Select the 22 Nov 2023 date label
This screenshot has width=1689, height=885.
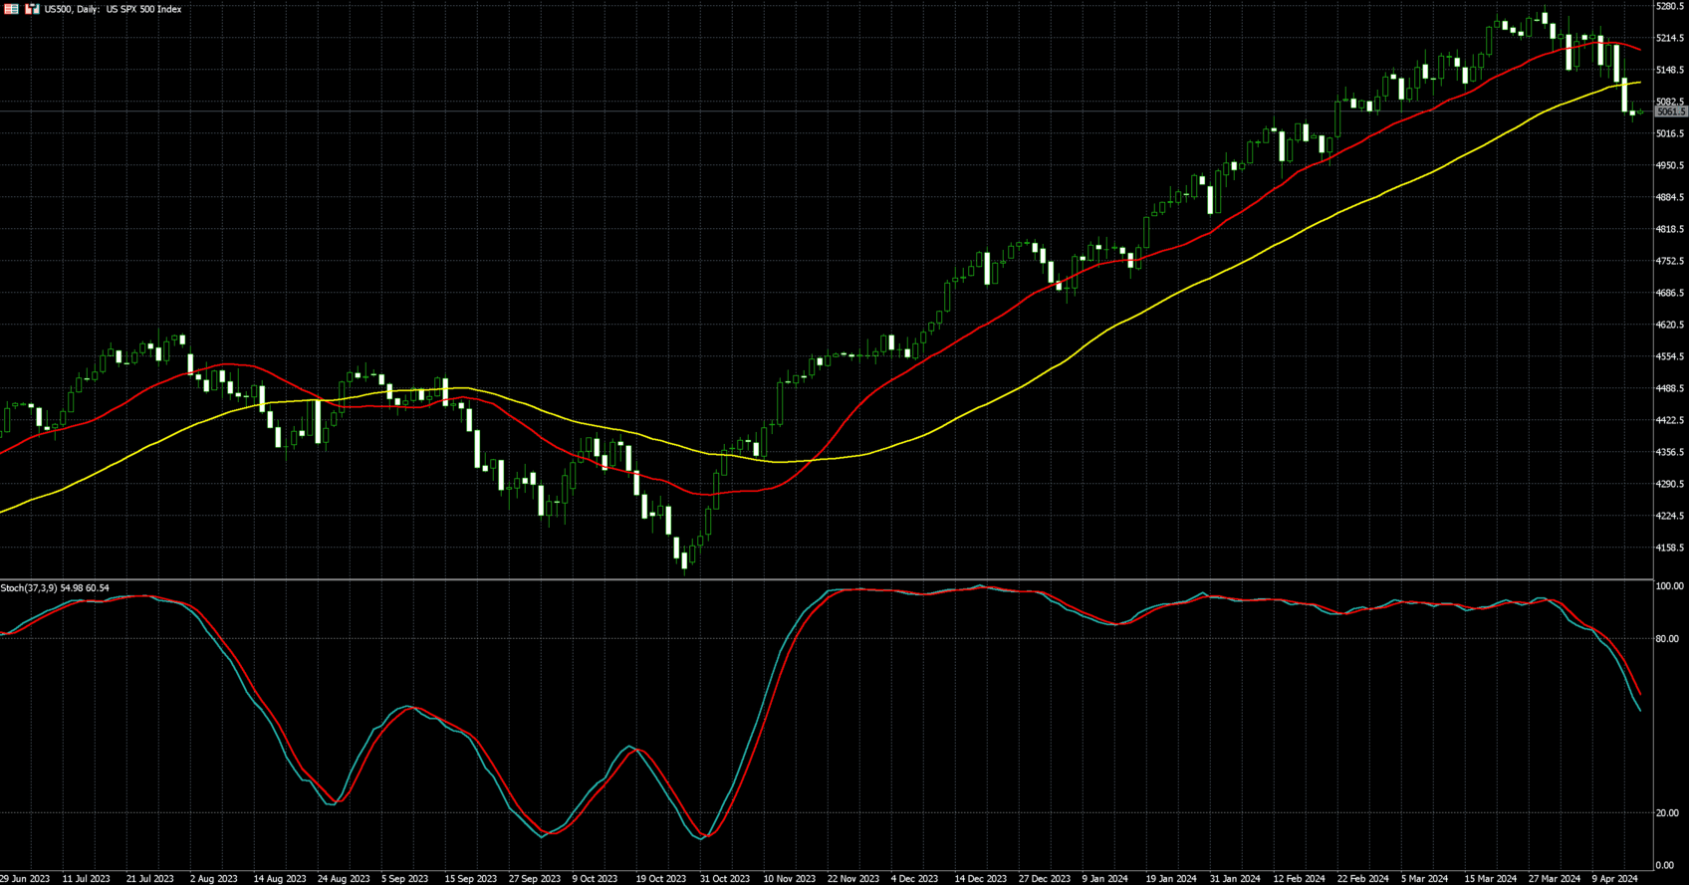point(852,878)
